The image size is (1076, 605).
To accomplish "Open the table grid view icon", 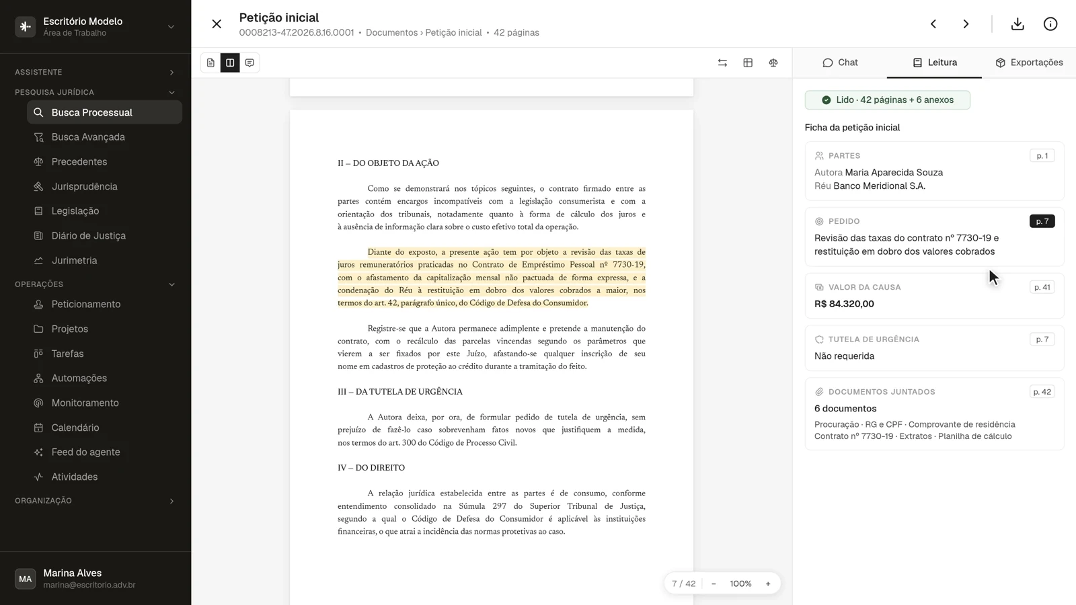I will (x=748, y=63).
